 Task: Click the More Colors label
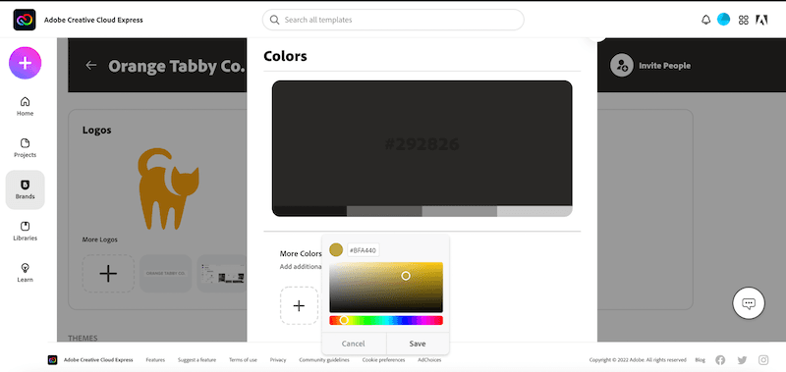pos(301,254)
